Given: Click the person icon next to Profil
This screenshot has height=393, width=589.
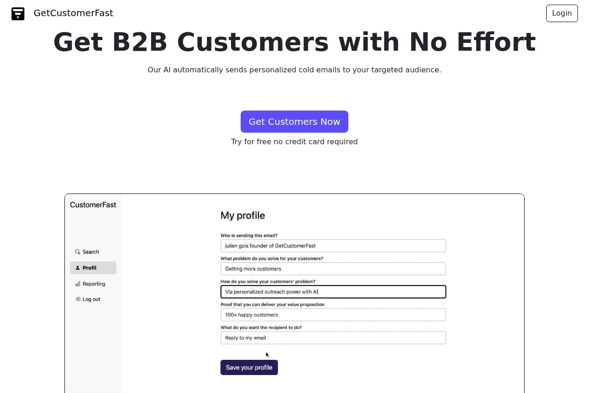Looking at the screenshot, I should tap(78, 267).
